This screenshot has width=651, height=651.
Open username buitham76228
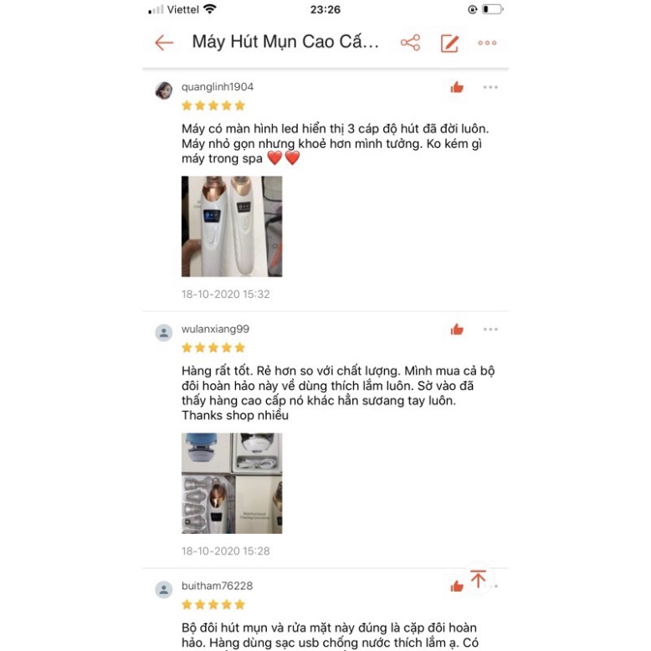point(217,586)
